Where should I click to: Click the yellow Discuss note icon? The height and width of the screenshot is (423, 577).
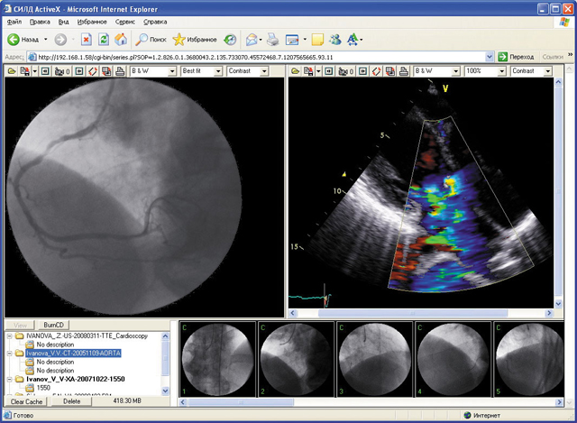pyautogui.click(x=317, y=40)
